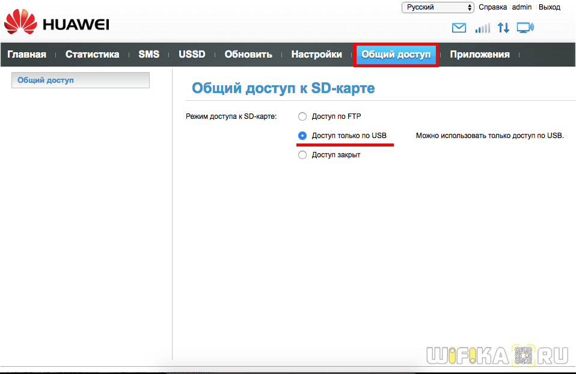Select the FTP access radio option
Image resolution: width=576 pixels, height=374 pixels.
302,116
